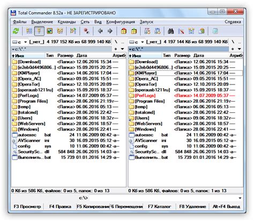Open right panel drive c dropdown
The height and width of the screenshot is (221, 254).
point(137,42)
